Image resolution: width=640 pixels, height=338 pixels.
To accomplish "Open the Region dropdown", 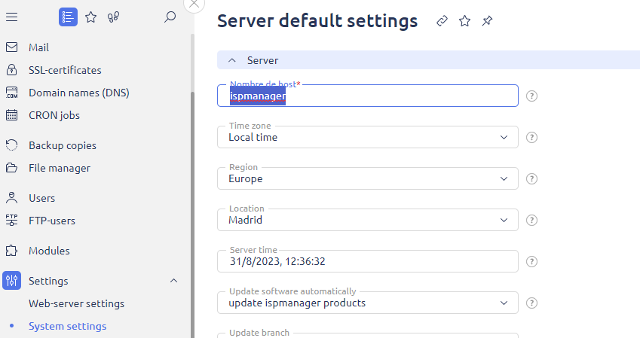I will [x=367, y=178].
